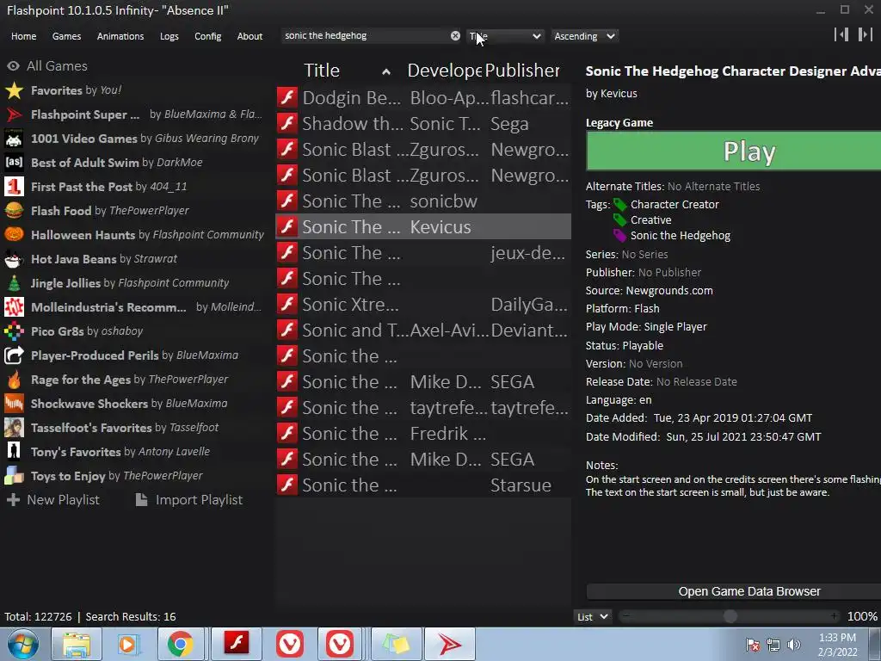Viewport: 881px width, 661px height.
Task: Toggle sort arrow on Title column
Action: point(386,71)
